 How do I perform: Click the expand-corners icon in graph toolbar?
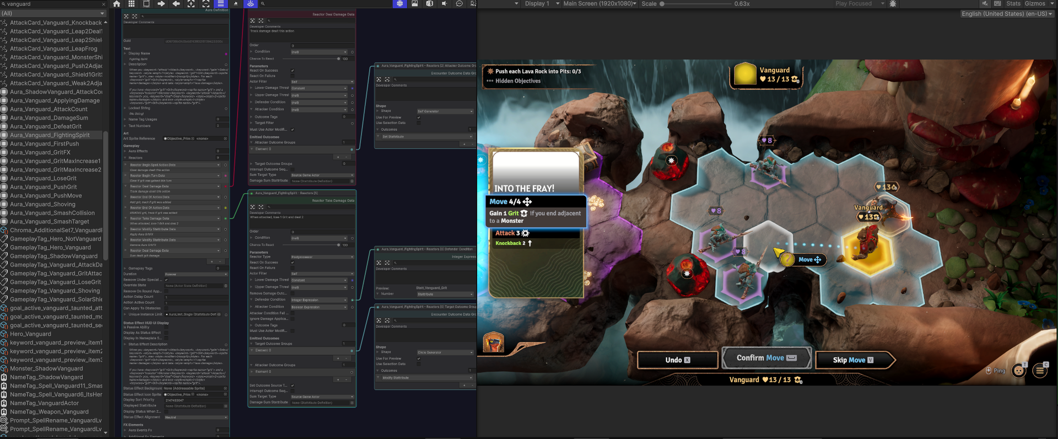tap(191, 4)
